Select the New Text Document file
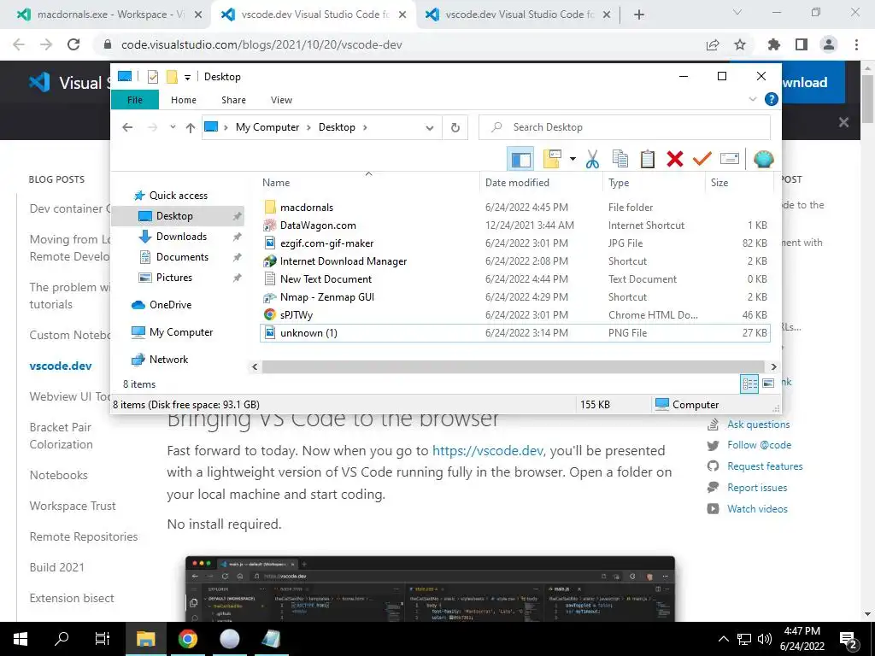 pos(326,279)
